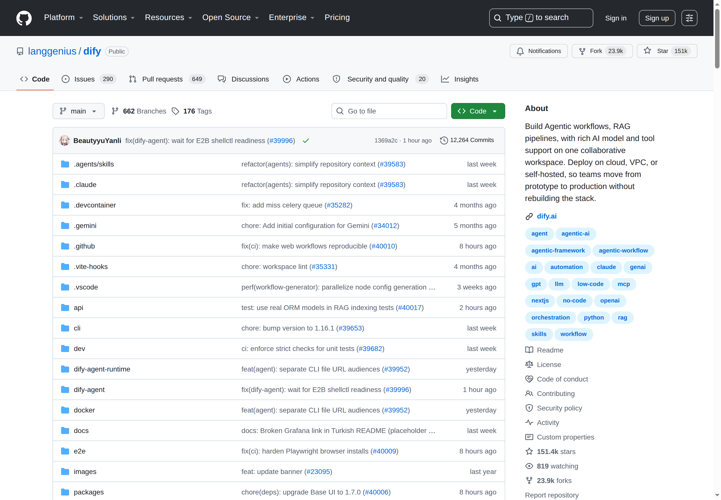Open the Pricing nav item
This screenshot has width=721, height=500.
pyautogui.click(x=337, y=17)
